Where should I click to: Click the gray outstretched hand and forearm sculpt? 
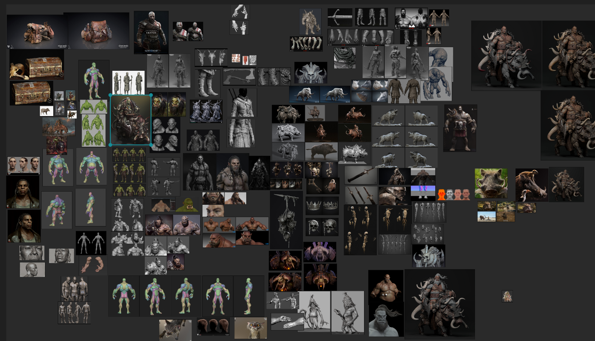(287, 322)
